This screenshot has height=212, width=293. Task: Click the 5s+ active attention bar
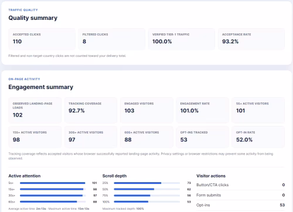pyautogui.click(x=53, y=183)
